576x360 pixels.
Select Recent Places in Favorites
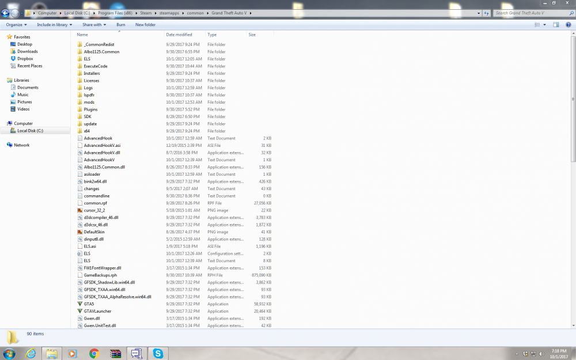pyautogui.click(x=30, y=66)
